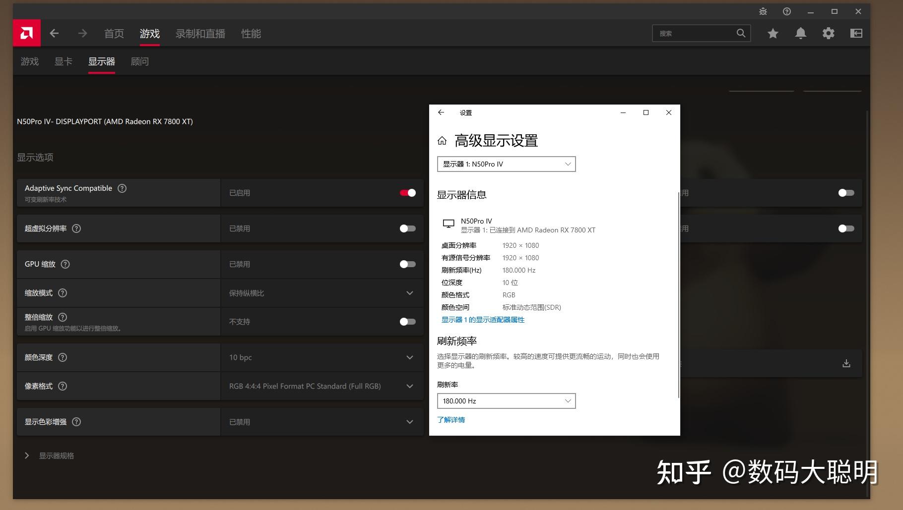903x510 pixels.
Task: Open favorites star icon
Action: 773,33
